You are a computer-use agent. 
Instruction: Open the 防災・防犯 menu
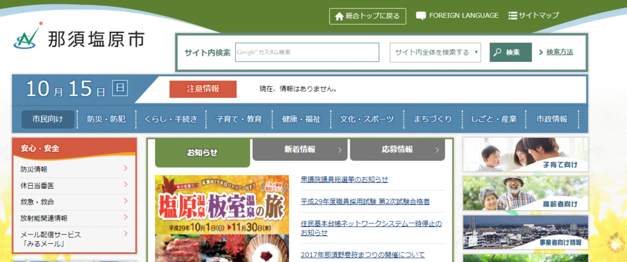tap(107, 119)
